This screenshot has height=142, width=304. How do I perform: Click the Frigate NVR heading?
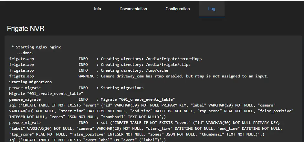tap(26, 28)
